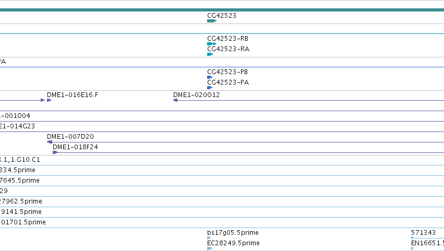
Task: Select the DME1-018F24 label
Action: click(x=75, y=147)
